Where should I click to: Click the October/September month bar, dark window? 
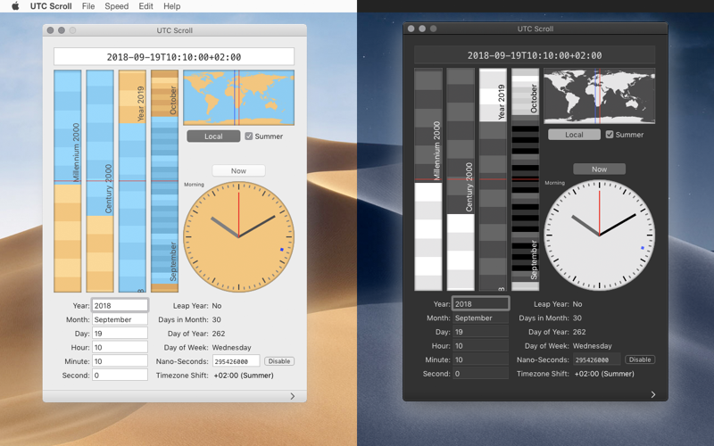[525, 179]
